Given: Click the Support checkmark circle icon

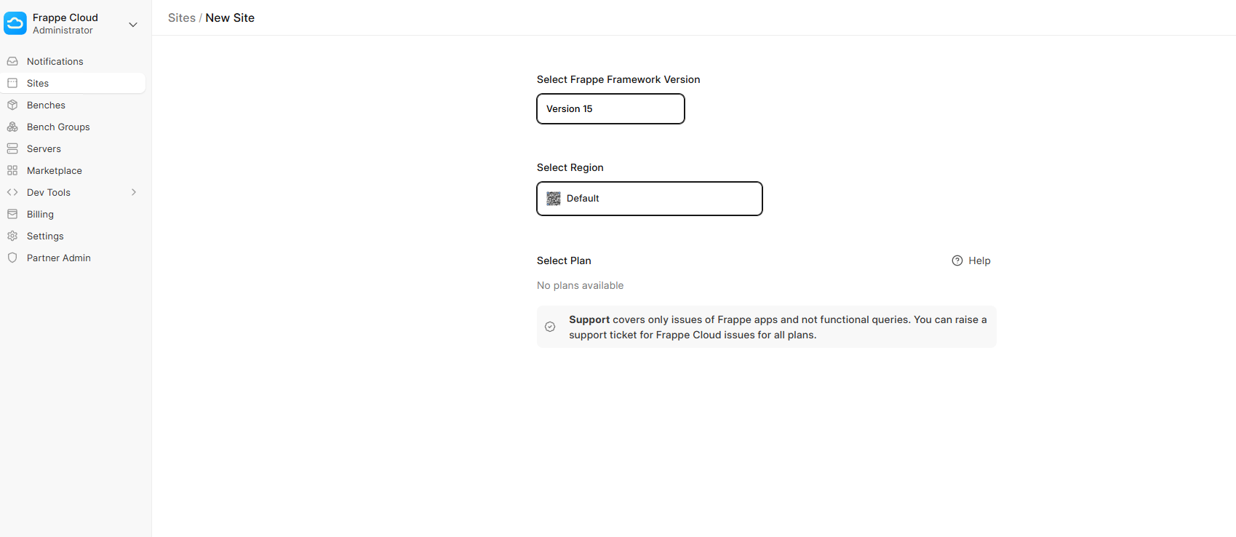Looking at the screenshot, I should (x=550, y=327).
